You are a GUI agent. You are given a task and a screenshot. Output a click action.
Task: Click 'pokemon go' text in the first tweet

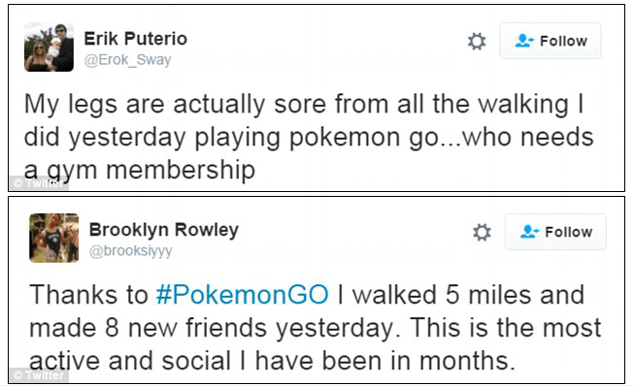[x=363, y=138]
